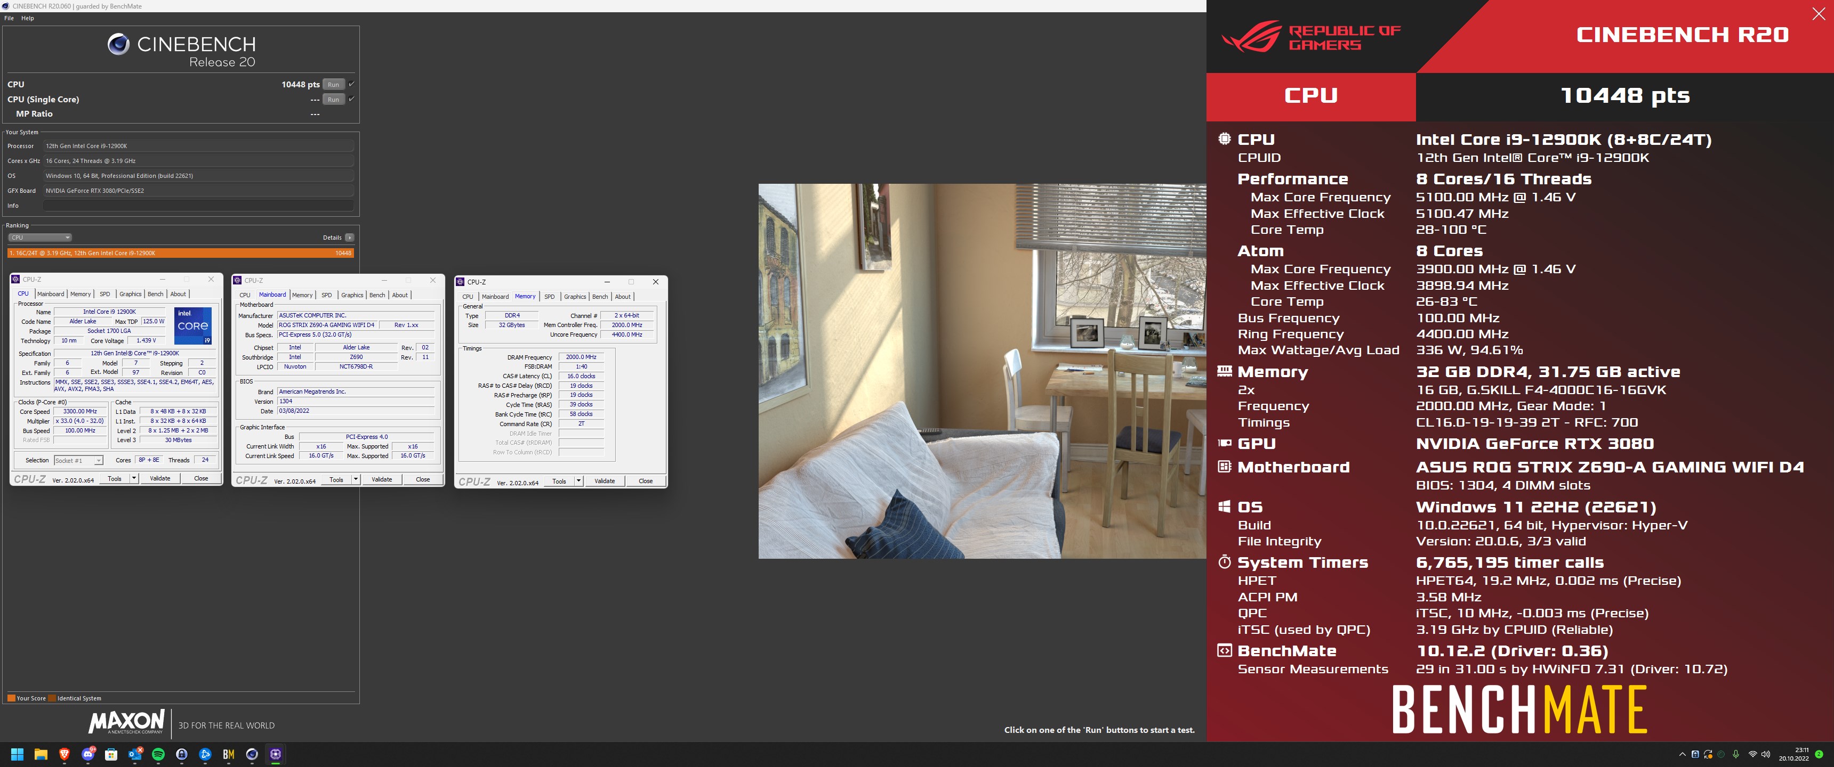Click the green microphone tray icon
Image resolution: width=1834 pixels, height=767 pixels.
[1736, 754]
